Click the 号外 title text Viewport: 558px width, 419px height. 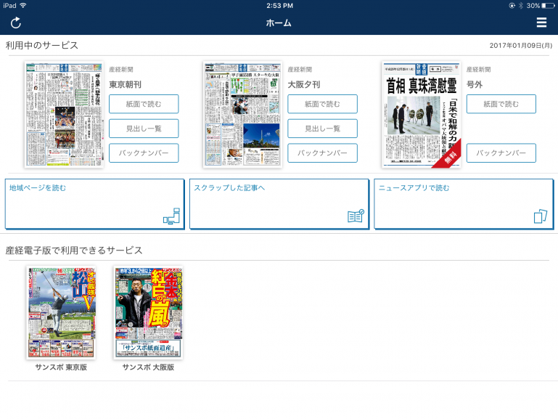point(475,84)
